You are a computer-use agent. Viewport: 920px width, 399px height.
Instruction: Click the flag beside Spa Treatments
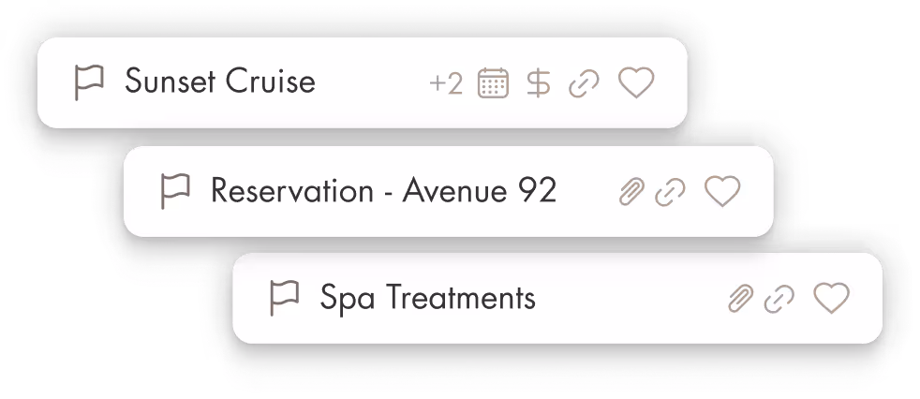click(x=284, y=298)
